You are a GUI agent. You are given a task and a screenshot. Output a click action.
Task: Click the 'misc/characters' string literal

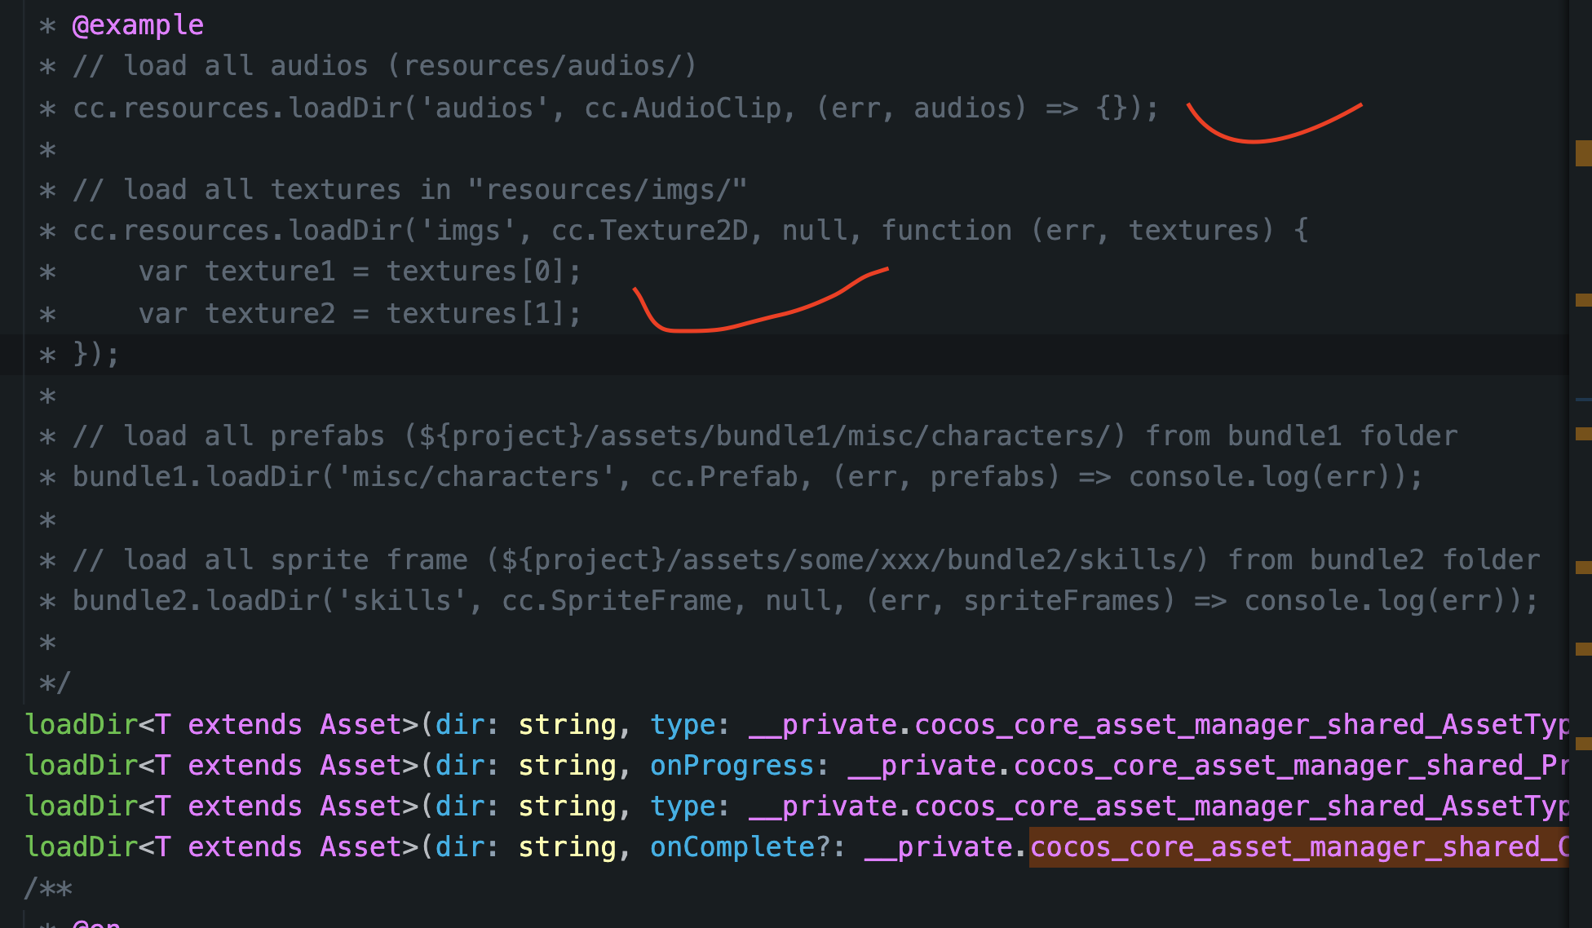click(x=475, y=476)
